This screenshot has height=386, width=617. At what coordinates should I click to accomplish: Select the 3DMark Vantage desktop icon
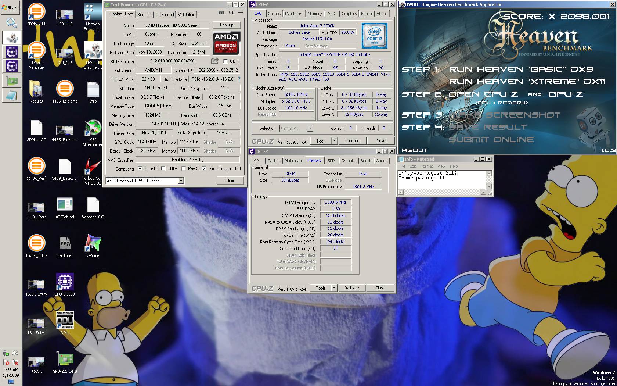point(36,56)
